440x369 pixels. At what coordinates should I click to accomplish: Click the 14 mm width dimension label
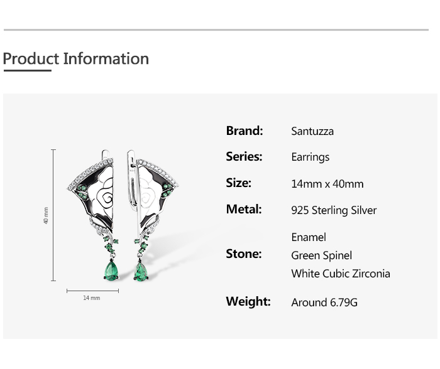[x=92, y=298]
